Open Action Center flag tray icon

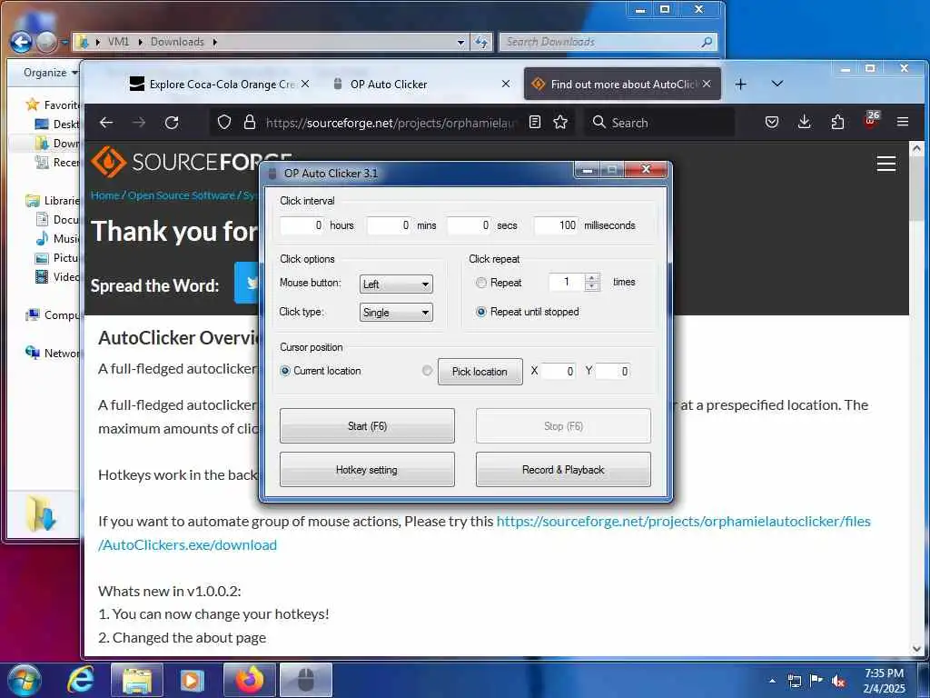pyautogui.click(x=816, y=681)
